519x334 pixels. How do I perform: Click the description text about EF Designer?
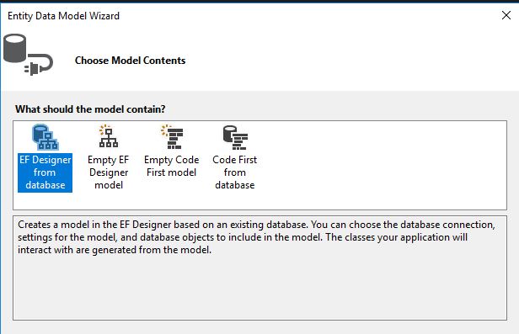(x=256, y=237)
